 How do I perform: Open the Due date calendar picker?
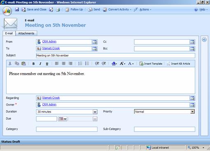pyautogui.click(x=63, y=119)
